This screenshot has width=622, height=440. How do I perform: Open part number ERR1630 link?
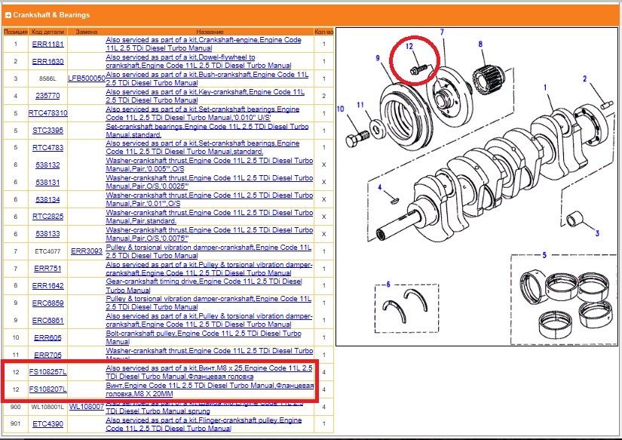point(47,61)
